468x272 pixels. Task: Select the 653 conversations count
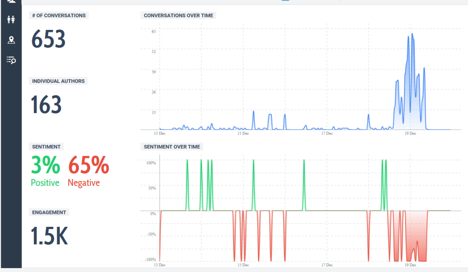tap(48, 39)
